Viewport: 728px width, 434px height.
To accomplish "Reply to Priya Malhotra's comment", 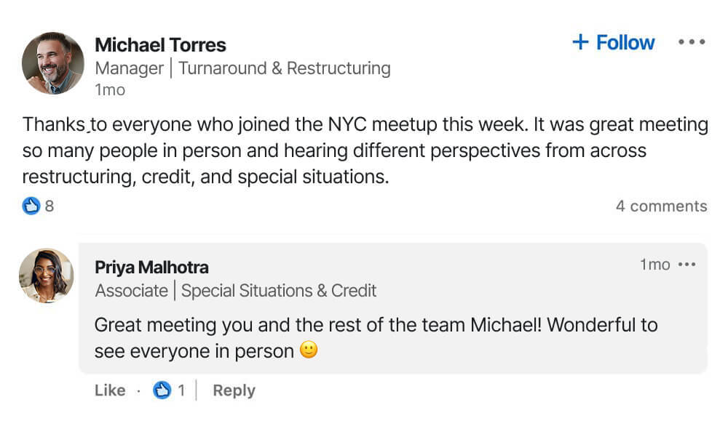I will tap(234, 390).
